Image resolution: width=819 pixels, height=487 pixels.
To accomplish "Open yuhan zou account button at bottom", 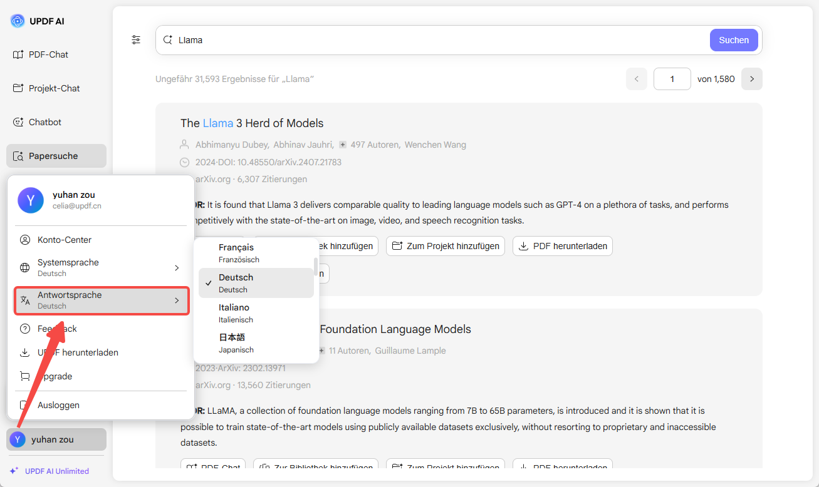I will point(56,439).
